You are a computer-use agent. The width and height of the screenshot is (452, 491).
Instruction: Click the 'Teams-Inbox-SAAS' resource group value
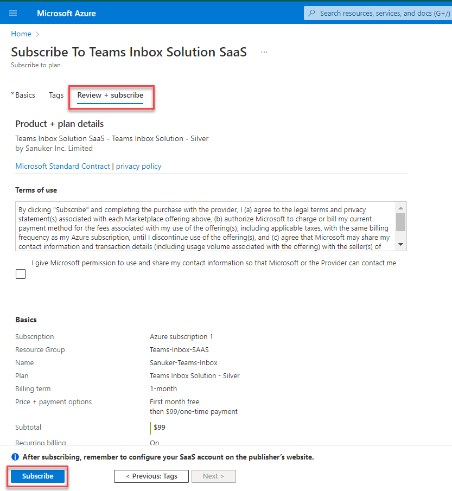coord(179,350)
